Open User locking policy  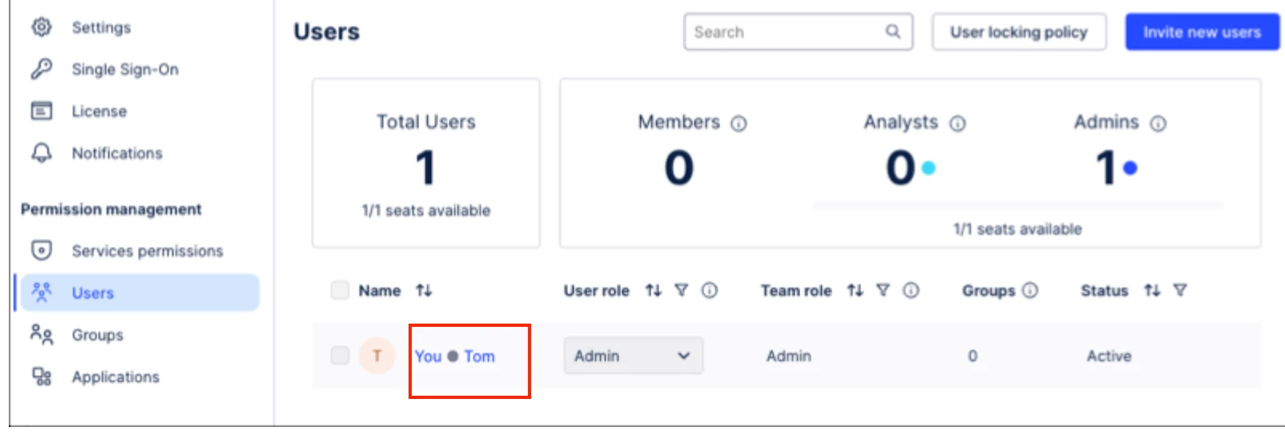click(x=1018, y=32)
